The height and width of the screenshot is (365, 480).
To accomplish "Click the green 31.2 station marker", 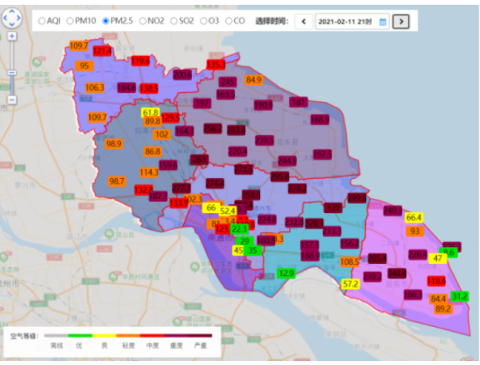I will click(x=459, y=296).
